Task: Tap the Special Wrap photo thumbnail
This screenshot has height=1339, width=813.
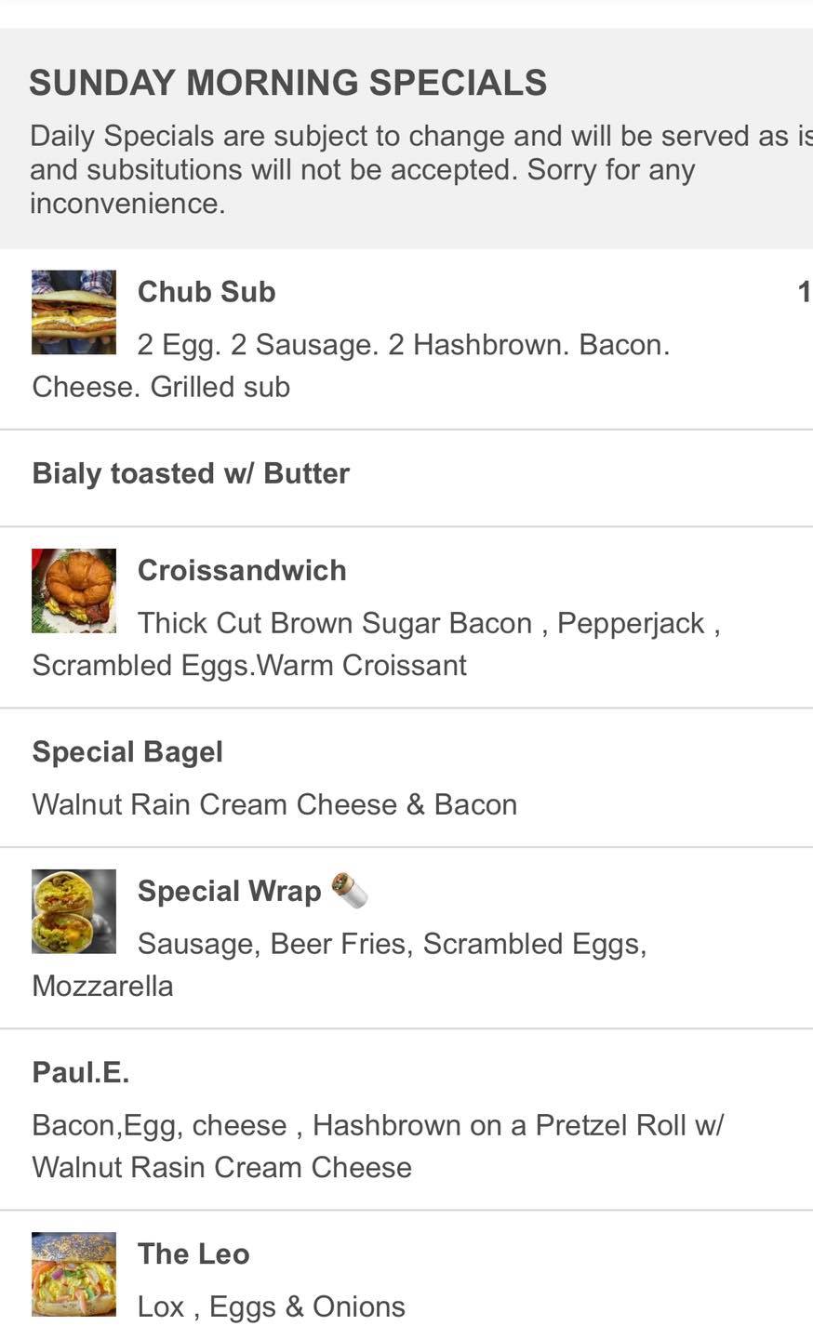Action: tap(73, 911)
